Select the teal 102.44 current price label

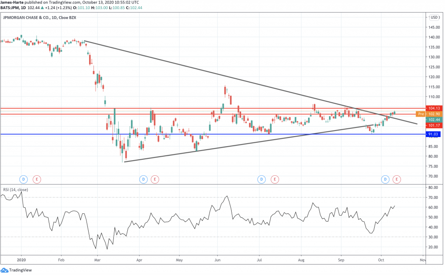click(435, 119)
